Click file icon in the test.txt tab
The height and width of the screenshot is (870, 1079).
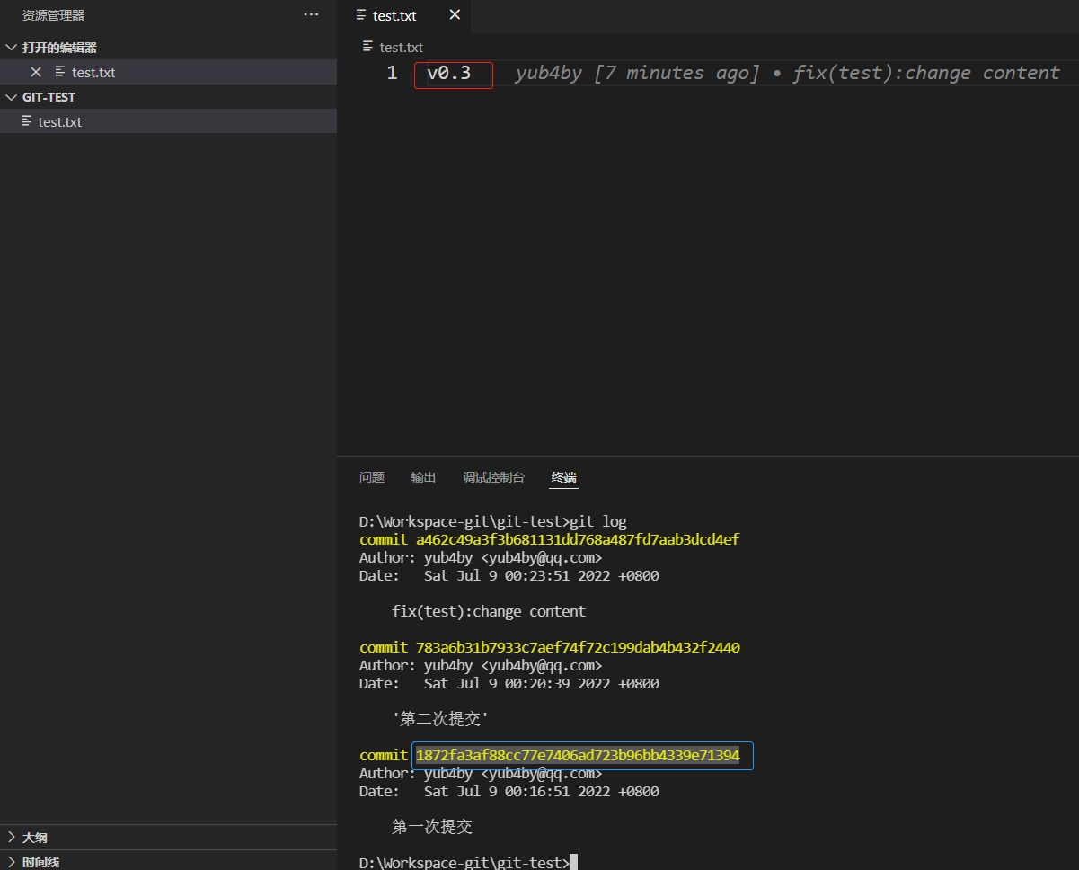click(361, 14)
